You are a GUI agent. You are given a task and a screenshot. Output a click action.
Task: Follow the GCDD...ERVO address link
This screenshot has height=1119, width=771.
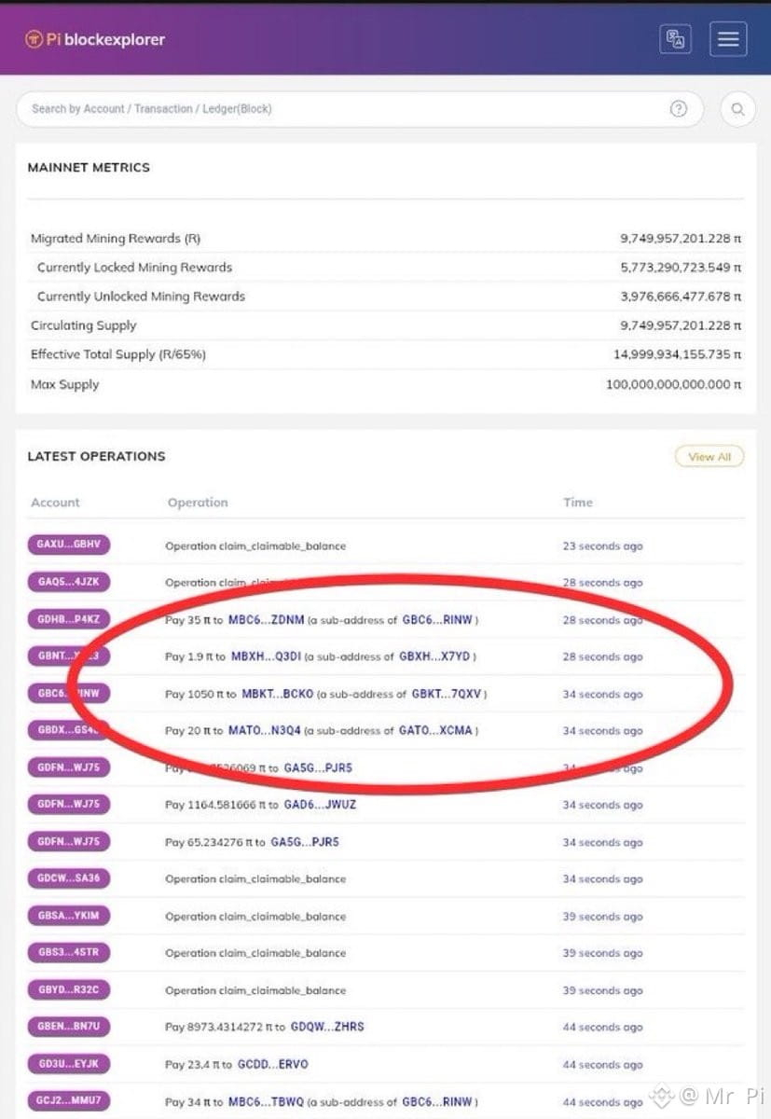click(273, 1065)
